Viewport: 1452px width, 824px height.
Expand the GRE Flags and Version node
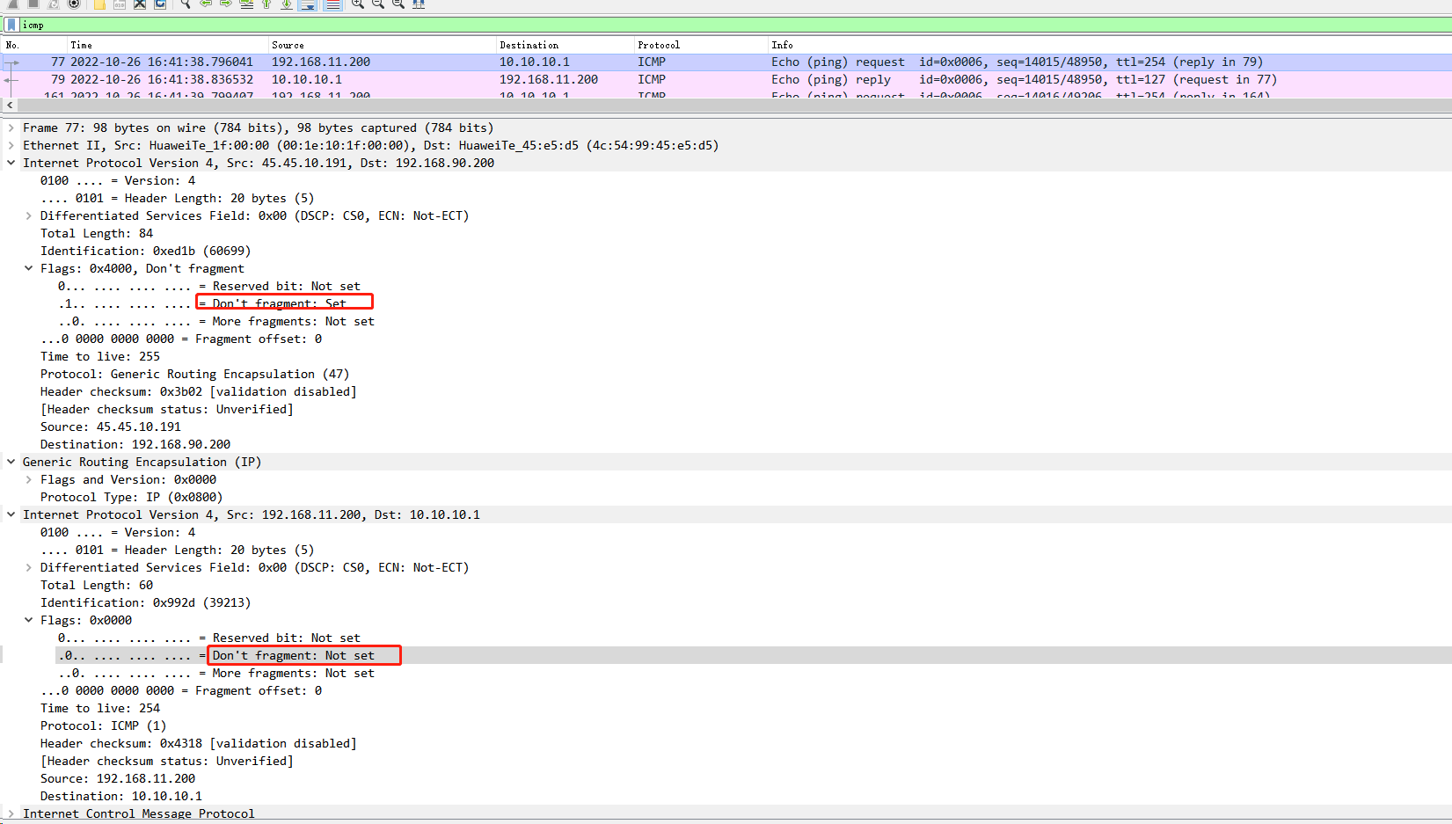pyautogui.click(x=28, y=479)
